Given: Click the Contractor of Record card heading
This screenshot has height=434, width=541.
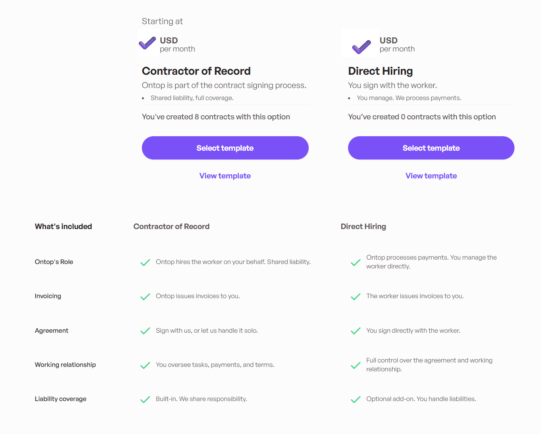Looking at the screenshot, I should pos(196,71).
